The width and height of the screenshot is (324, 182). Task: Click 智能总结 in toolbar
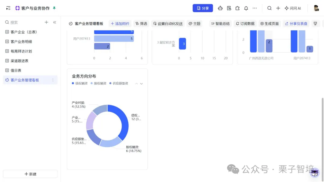point(220,24)
